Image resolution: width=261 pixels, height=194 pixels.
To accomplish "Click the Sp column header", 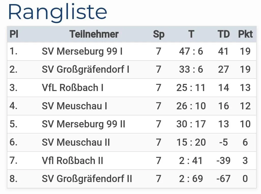I will point(159,34).
